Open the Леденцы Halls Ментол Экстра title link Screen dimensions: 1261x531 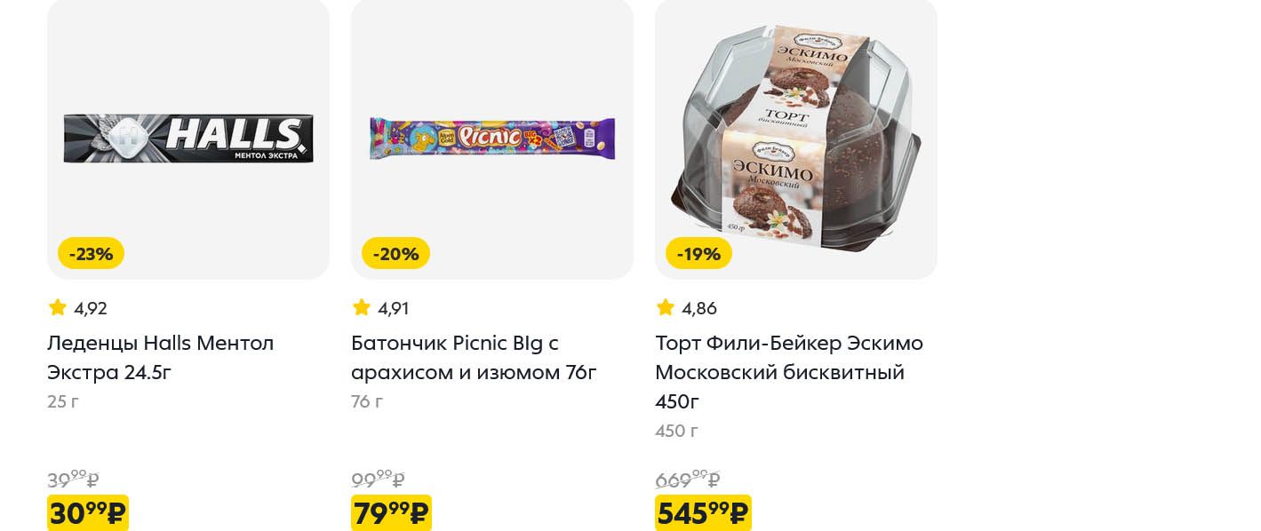click(160, 357)
